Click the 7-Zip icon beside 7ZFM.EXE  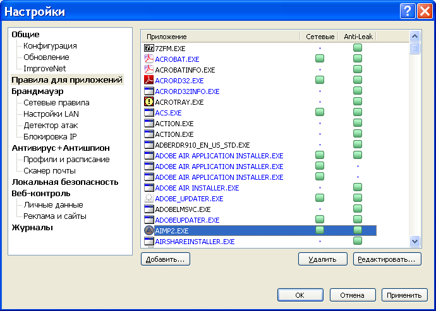pos(148,49)
